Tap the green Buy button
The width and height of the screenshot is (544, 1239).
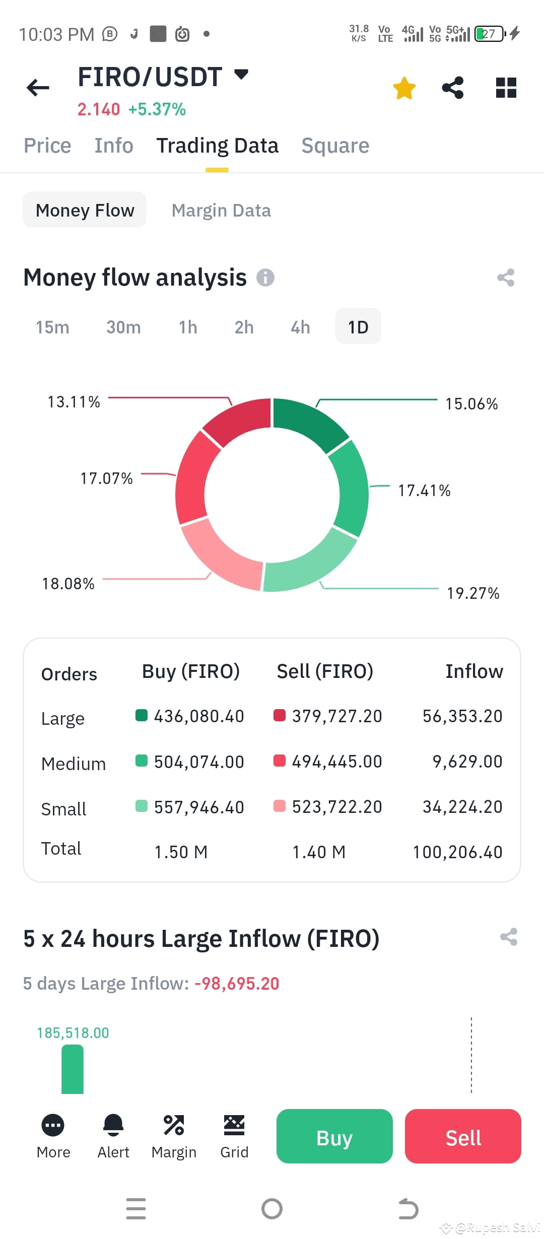tap(334, 1136)
